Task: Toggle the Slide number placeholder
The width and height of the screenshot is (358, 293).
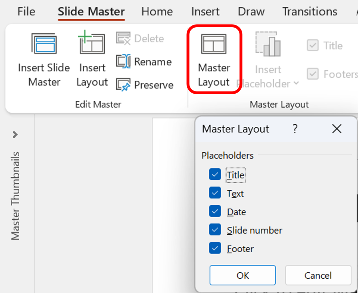Action: [x=215, y=229]
